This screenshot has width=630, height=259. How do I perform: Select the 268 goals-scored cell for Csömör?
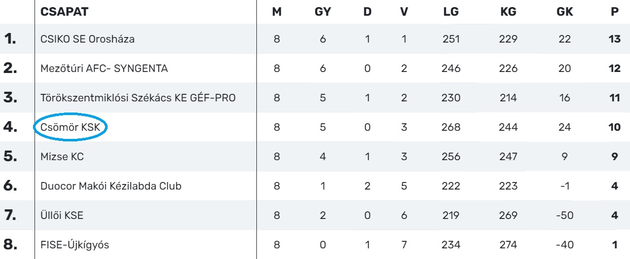[450, 127]
